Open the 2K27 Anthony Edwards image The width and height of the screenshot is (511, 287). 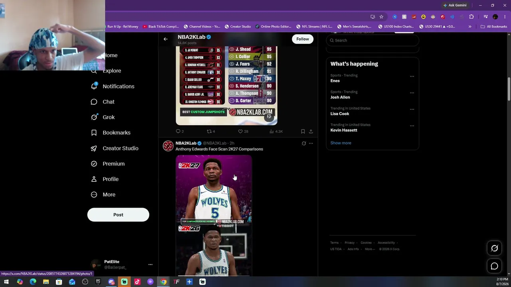point(214,189)
